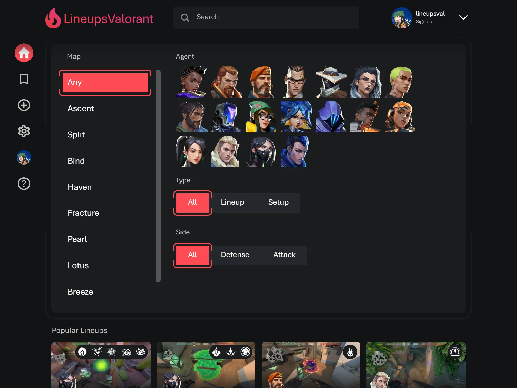Click the All type filter button
The width and height of the screenshot is (517, 388).
click(x=192, y=202)
